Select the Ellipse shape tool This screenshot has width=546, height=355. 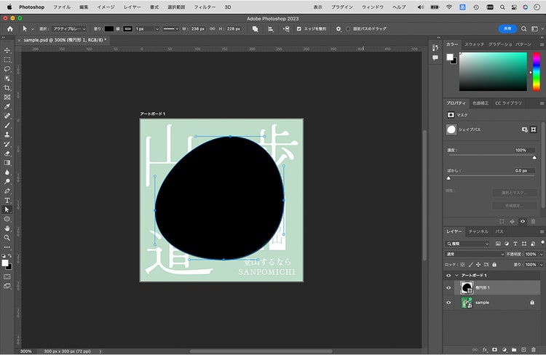point(7,219)
